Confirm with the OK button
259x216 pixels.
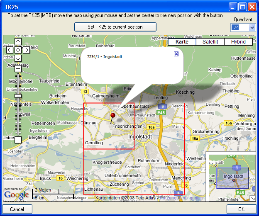pos(241,209)
